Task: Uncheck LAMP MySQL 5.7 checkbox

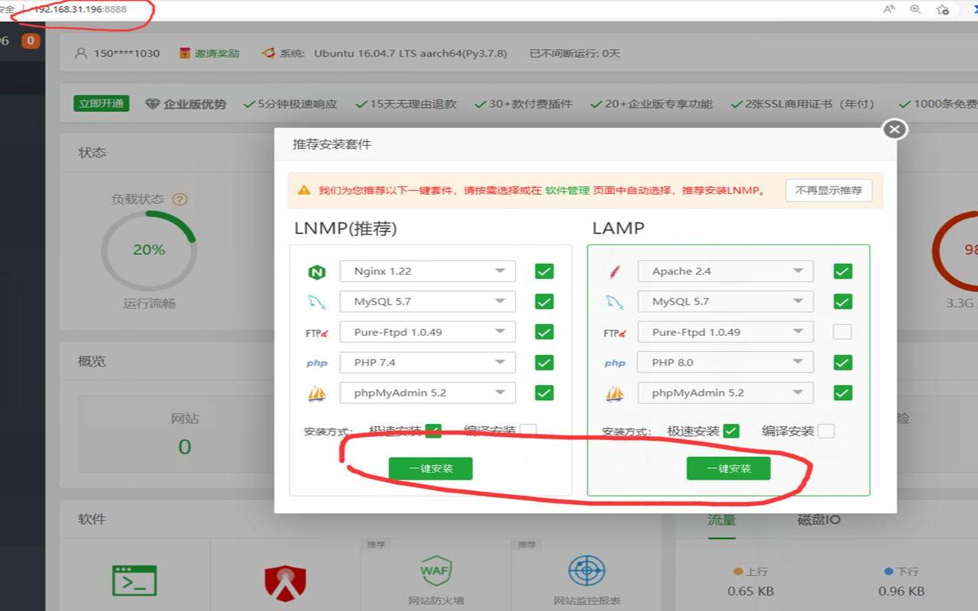Action: [842, 302]
